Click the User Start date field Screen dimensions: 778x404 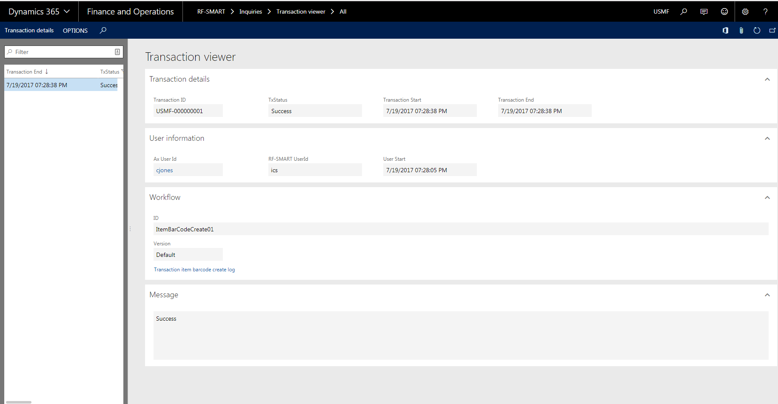coord(430,170)
